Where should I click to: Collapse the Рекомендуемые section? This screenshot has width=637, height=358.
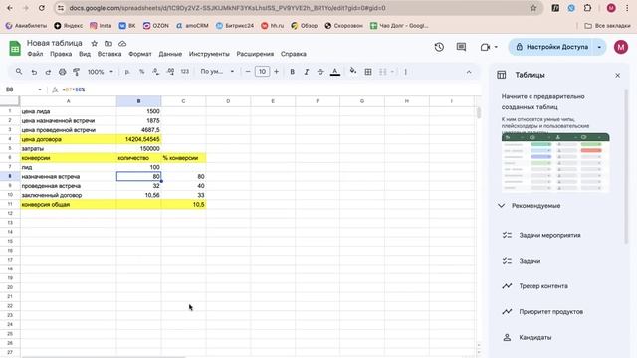[x=502, y=206]
